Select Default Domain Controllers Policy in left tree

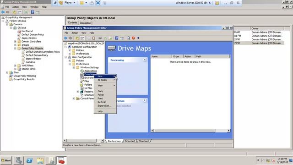[x=43, y=52]
